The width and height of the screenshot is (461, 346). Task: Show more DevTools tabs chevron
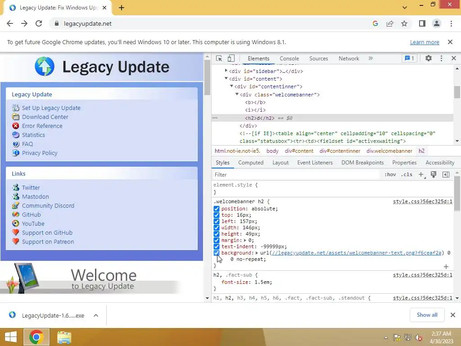pyautogui.click(x=371, y=58)
